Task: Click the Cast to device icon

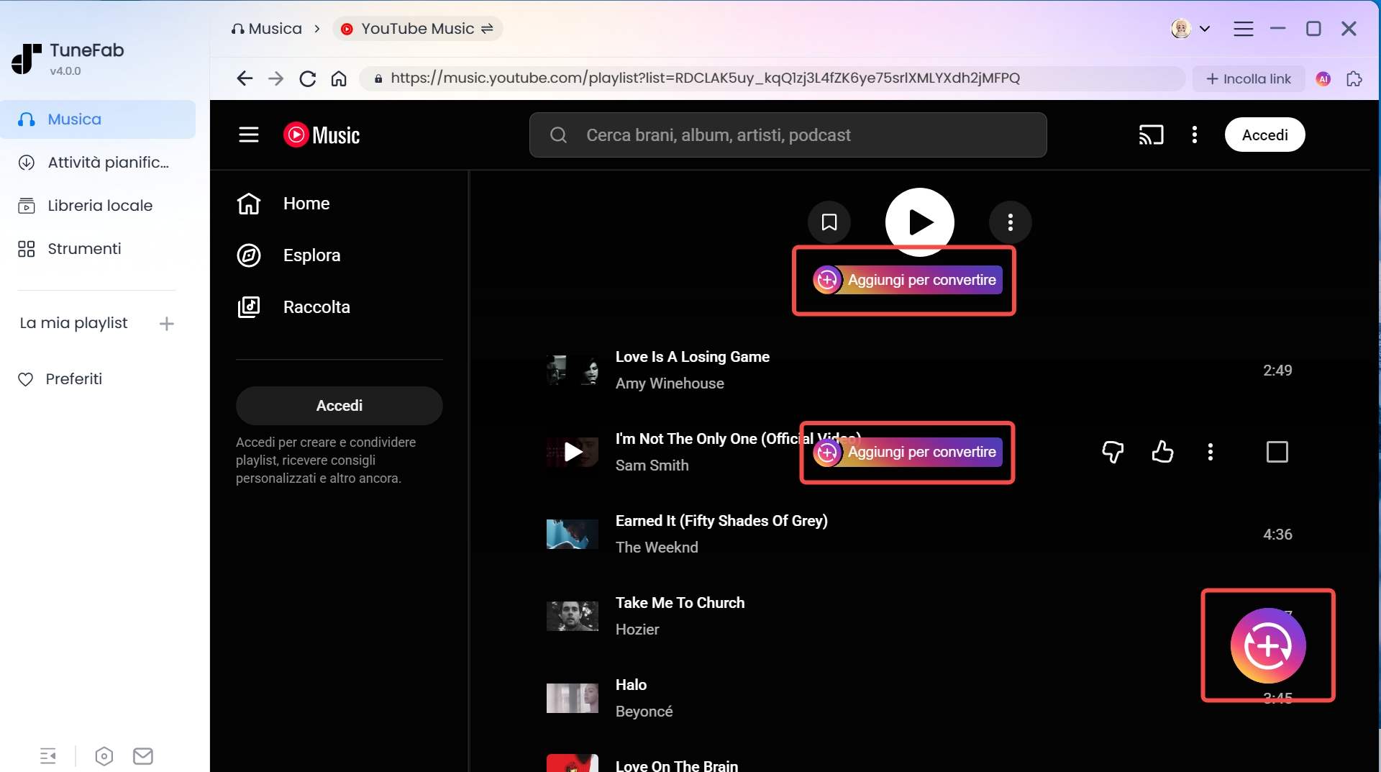Action: [1151, 135]
